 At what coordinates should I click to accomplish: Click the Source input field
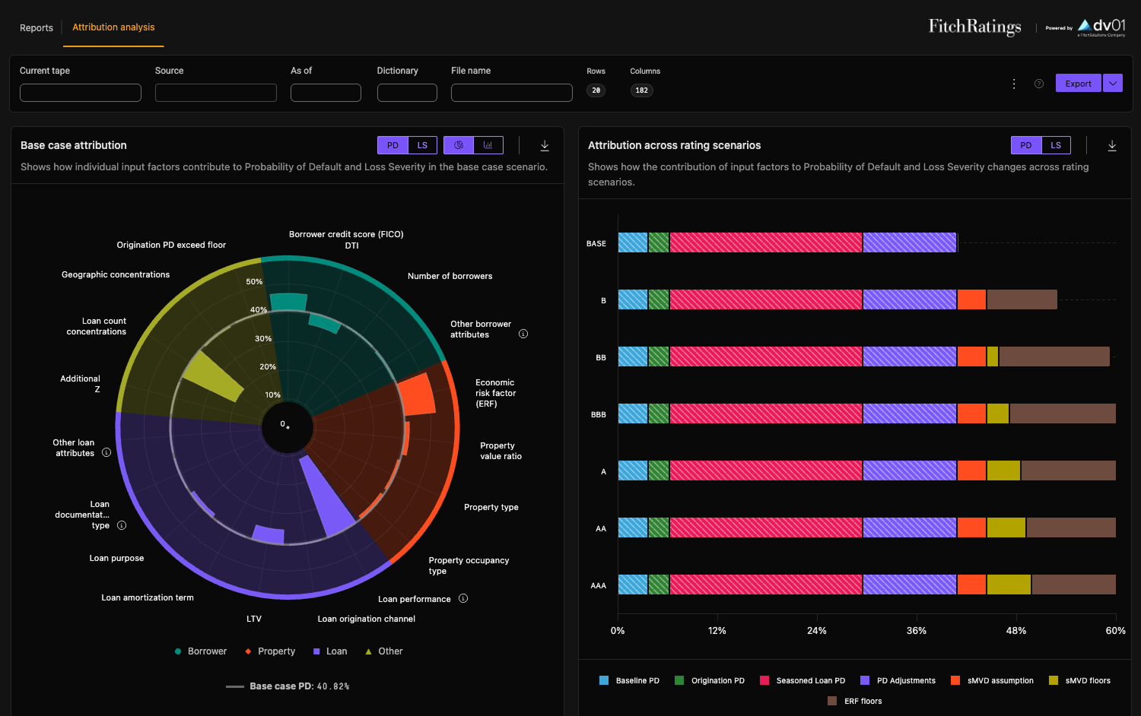tap(216, 93)
